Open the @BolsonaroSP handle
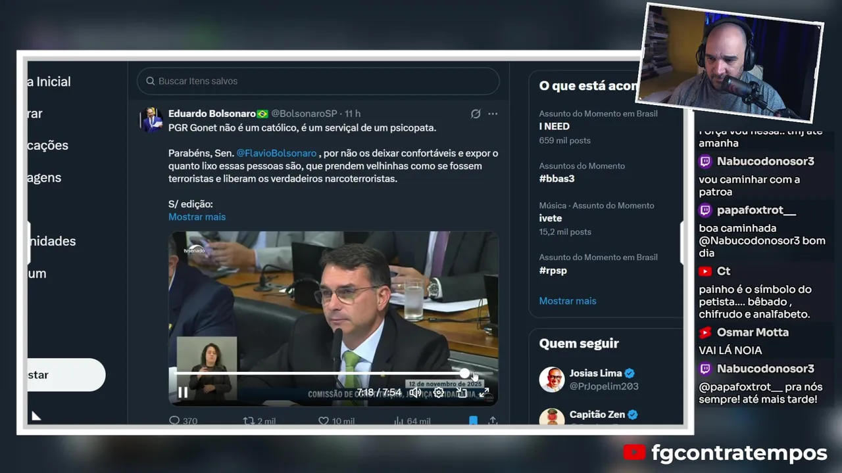842x473 pixels. coord(304,114)
